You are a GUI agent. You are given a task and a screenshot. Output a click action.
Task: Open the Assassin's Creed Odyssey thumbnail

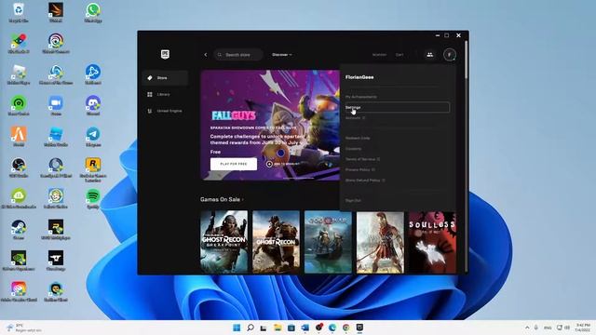pos(380,242)
